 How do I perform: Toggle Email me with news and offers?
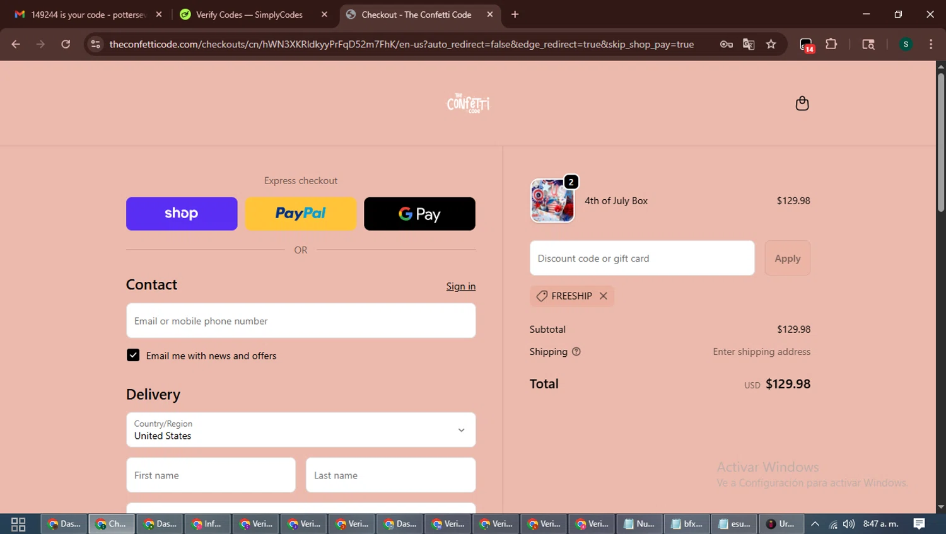click(x=133, y=356)
